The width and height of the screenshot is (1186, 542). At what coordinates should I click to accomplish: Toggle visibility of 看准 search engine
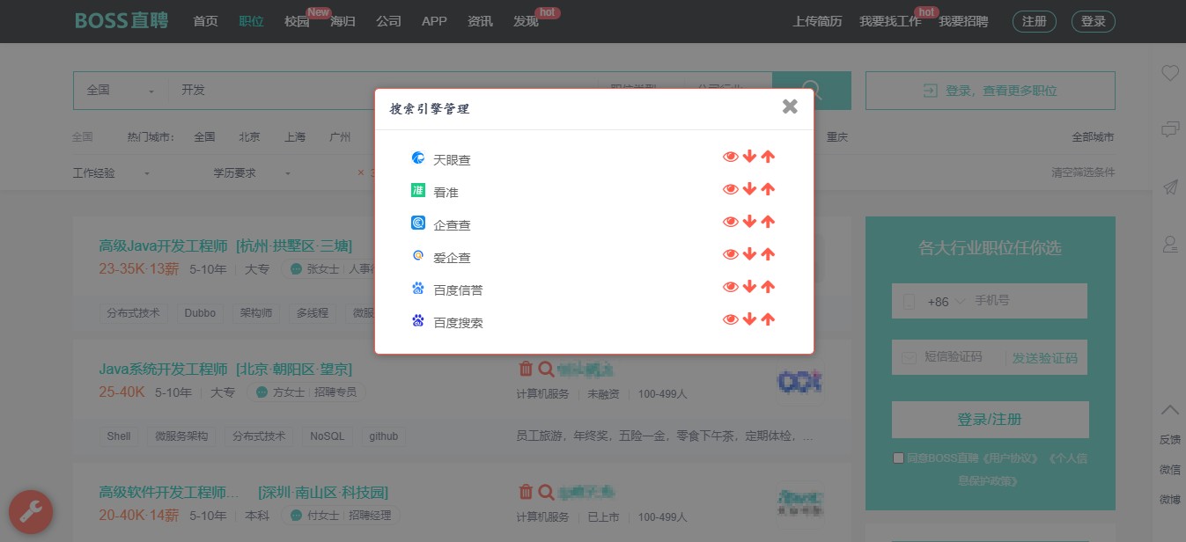[x=730, y=189]
